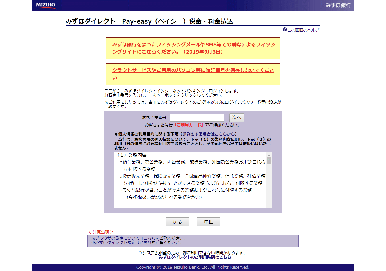Image resolution: width=386 pixels, height=271 pixels.
Task: Click the ※システム調整のため notice text
Action: (x=192, y=253)
